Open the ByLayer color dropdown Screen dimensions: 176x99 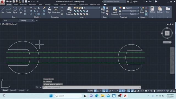131,8
